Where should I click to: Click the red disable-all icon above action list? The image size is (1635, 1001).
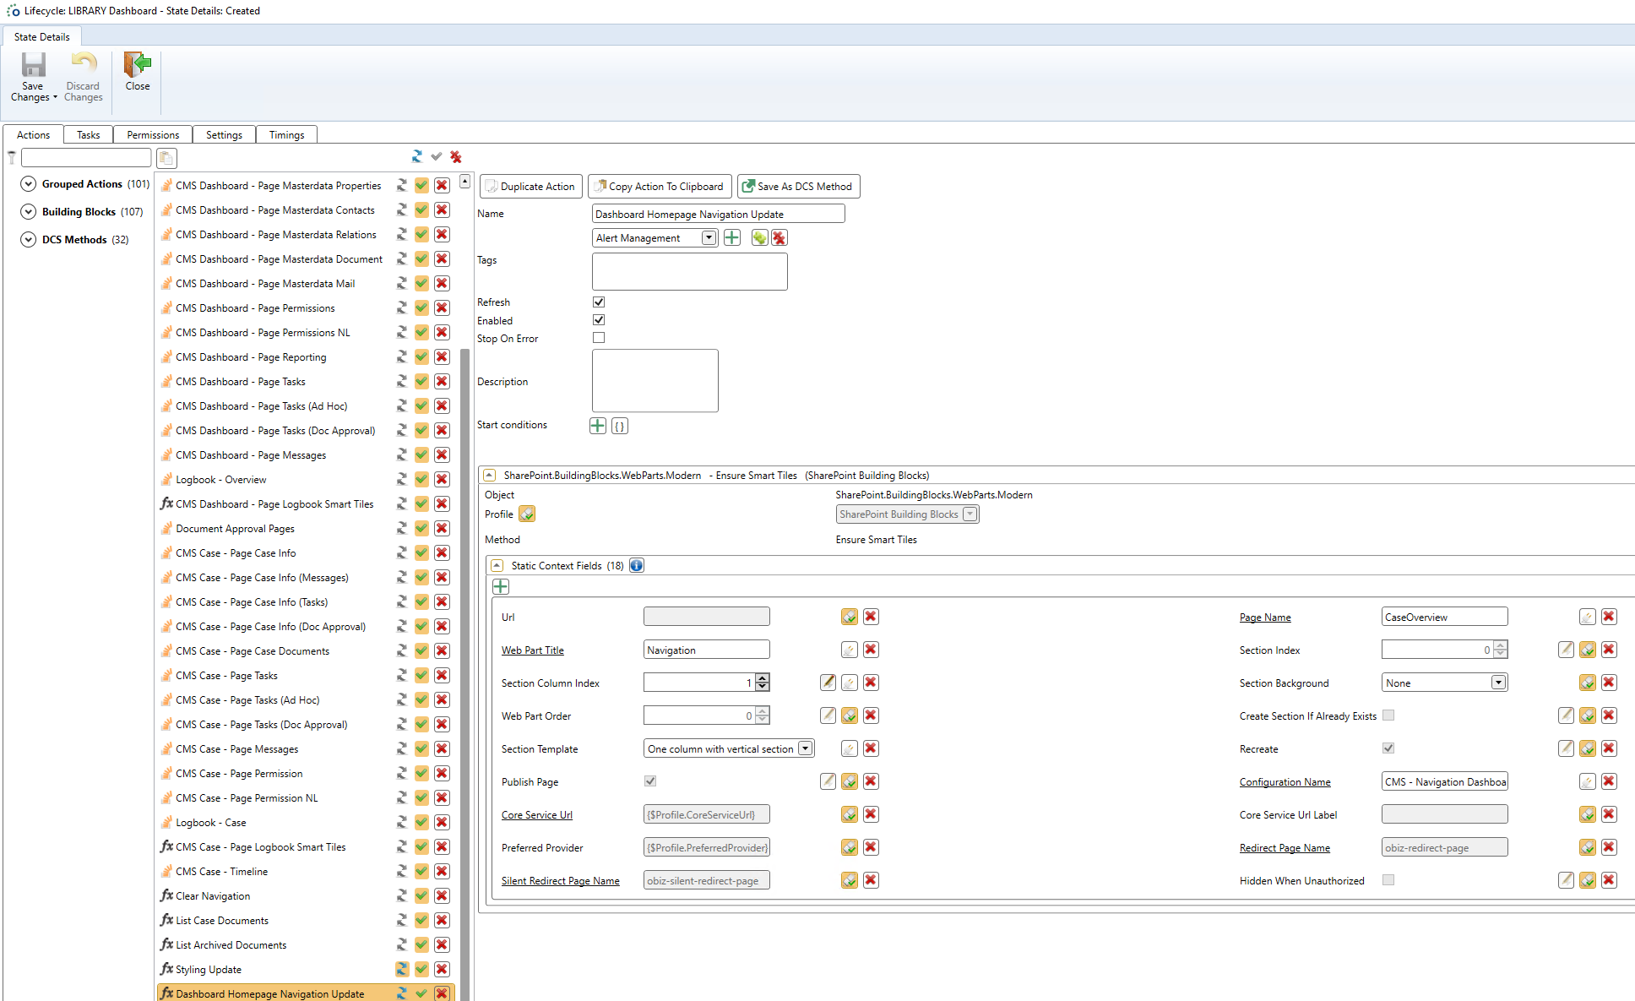coord(456,156)
